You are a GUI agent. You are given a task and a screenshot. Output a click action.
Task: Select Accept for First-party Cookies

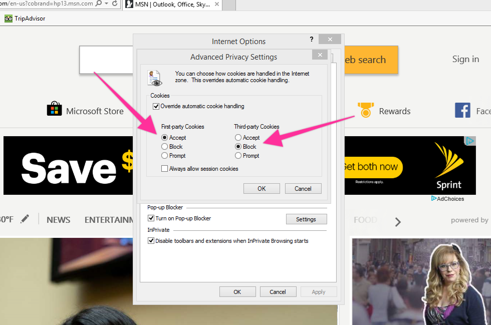coord(164,137)
